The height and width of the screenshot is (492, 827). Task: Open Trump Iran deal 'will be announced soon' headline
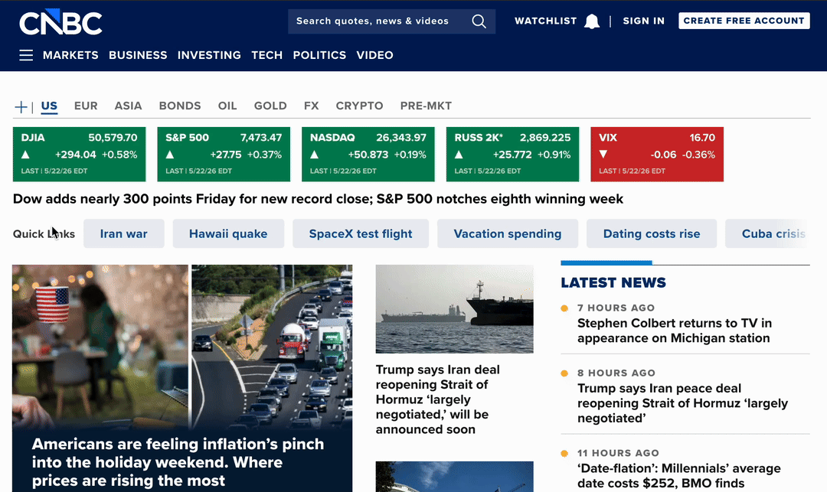click(438, 399)
